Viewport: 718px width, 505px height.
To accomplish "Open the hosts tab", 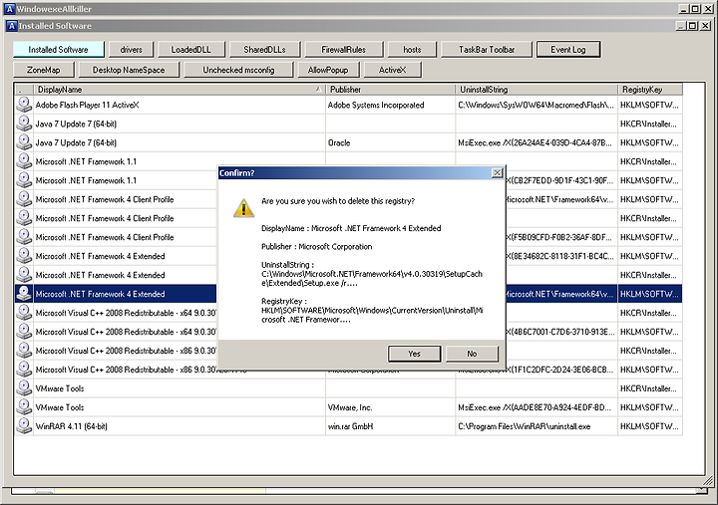I will coord(412,50).
